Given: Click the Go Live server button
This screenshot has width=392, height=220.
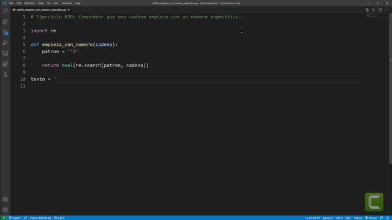Looking at the screenshot, I should (371, 218).
